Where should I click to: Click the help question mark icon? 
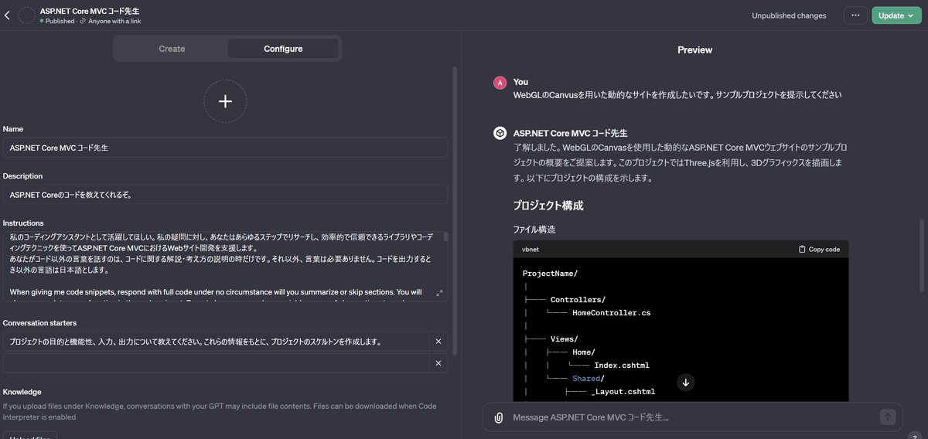(914, 435)
